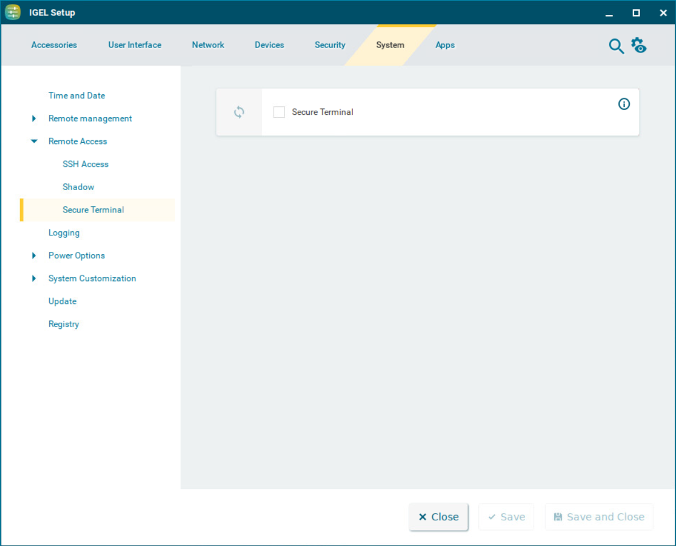Open the Registry page
The image size is (676, 546).
click(63, 324)
